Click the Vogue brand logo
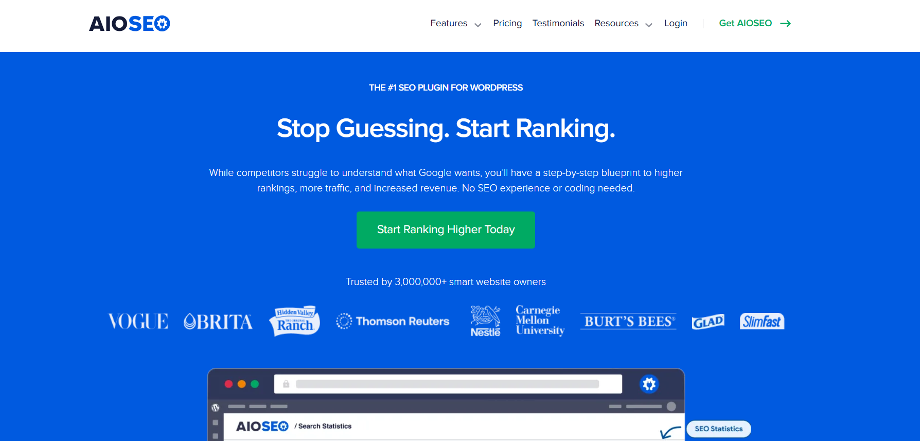Viewport: 920px width, 441px height. 138,322
